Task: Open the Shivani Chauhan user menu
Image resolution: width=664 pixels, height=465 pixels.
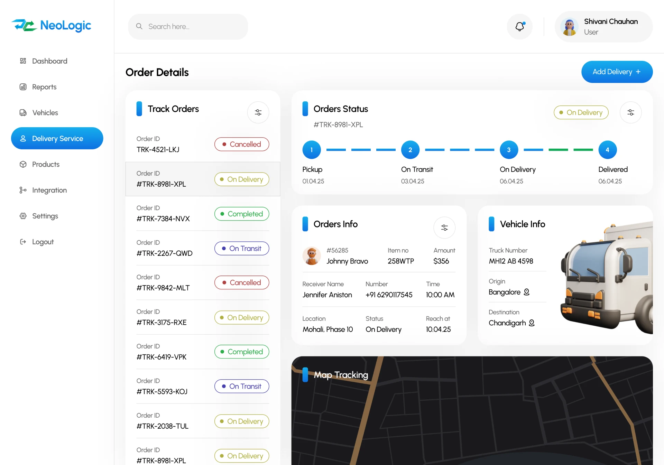Action: (x=603, y=26)
